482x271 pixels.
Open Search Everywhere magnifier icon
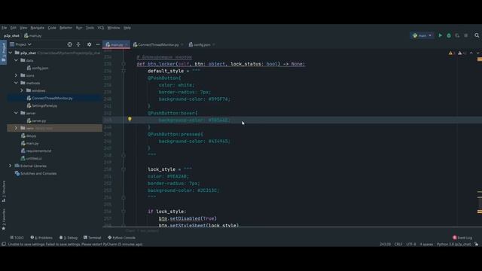point(477,35)
